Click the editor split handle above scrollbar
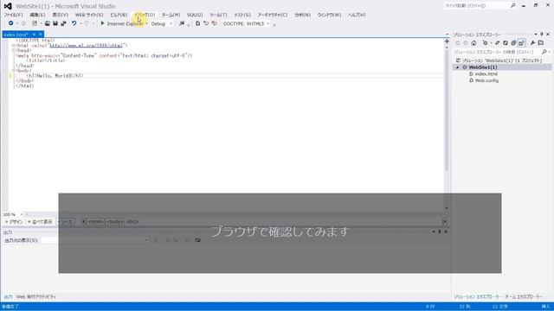 pos(447,41)
